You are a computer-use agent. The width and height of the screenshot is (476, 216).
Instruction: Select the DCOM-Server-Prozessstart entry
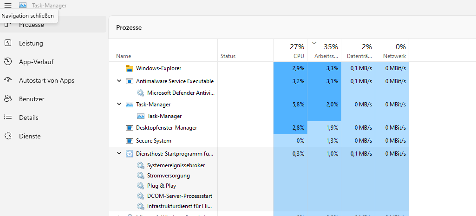pyautogui.click(x=259, y=196)
